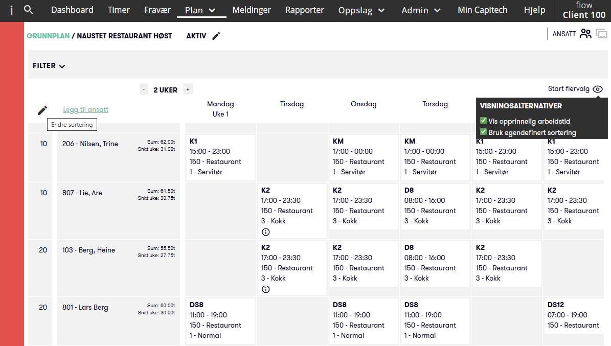Click the search magnifier icon
The width and height of the screenshot is (611, 346).
click(29, 10)
